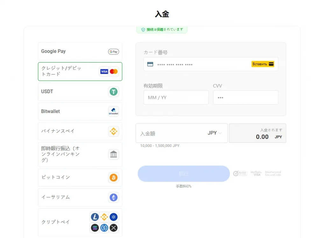This screenshot has width=326, height=238.
Task: Select USDT as deposit method
Action: (80, 92)
